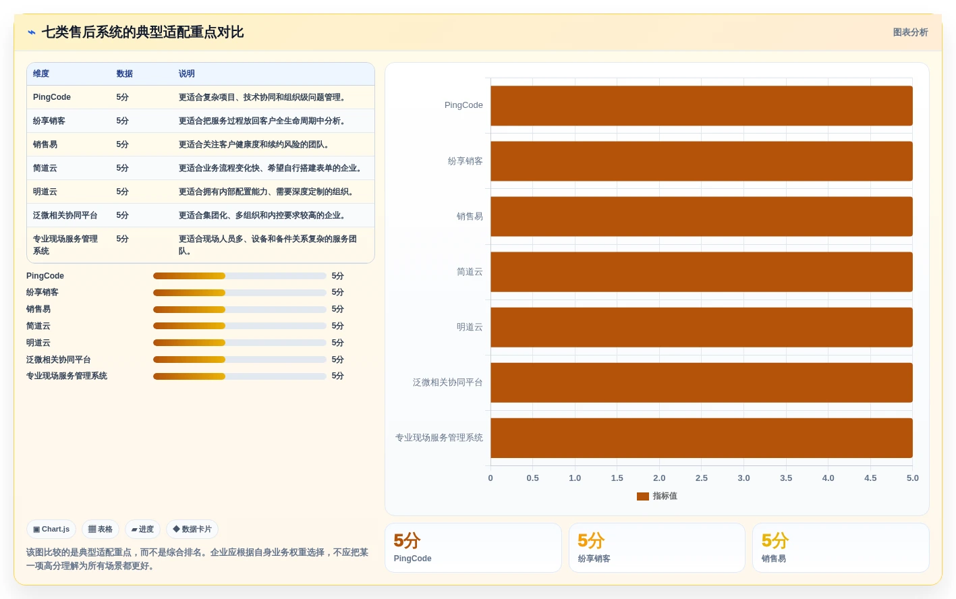Click the 纷享销客 bar in the chart
This screenshot has height=599, width=956.
tap(702, 161)
